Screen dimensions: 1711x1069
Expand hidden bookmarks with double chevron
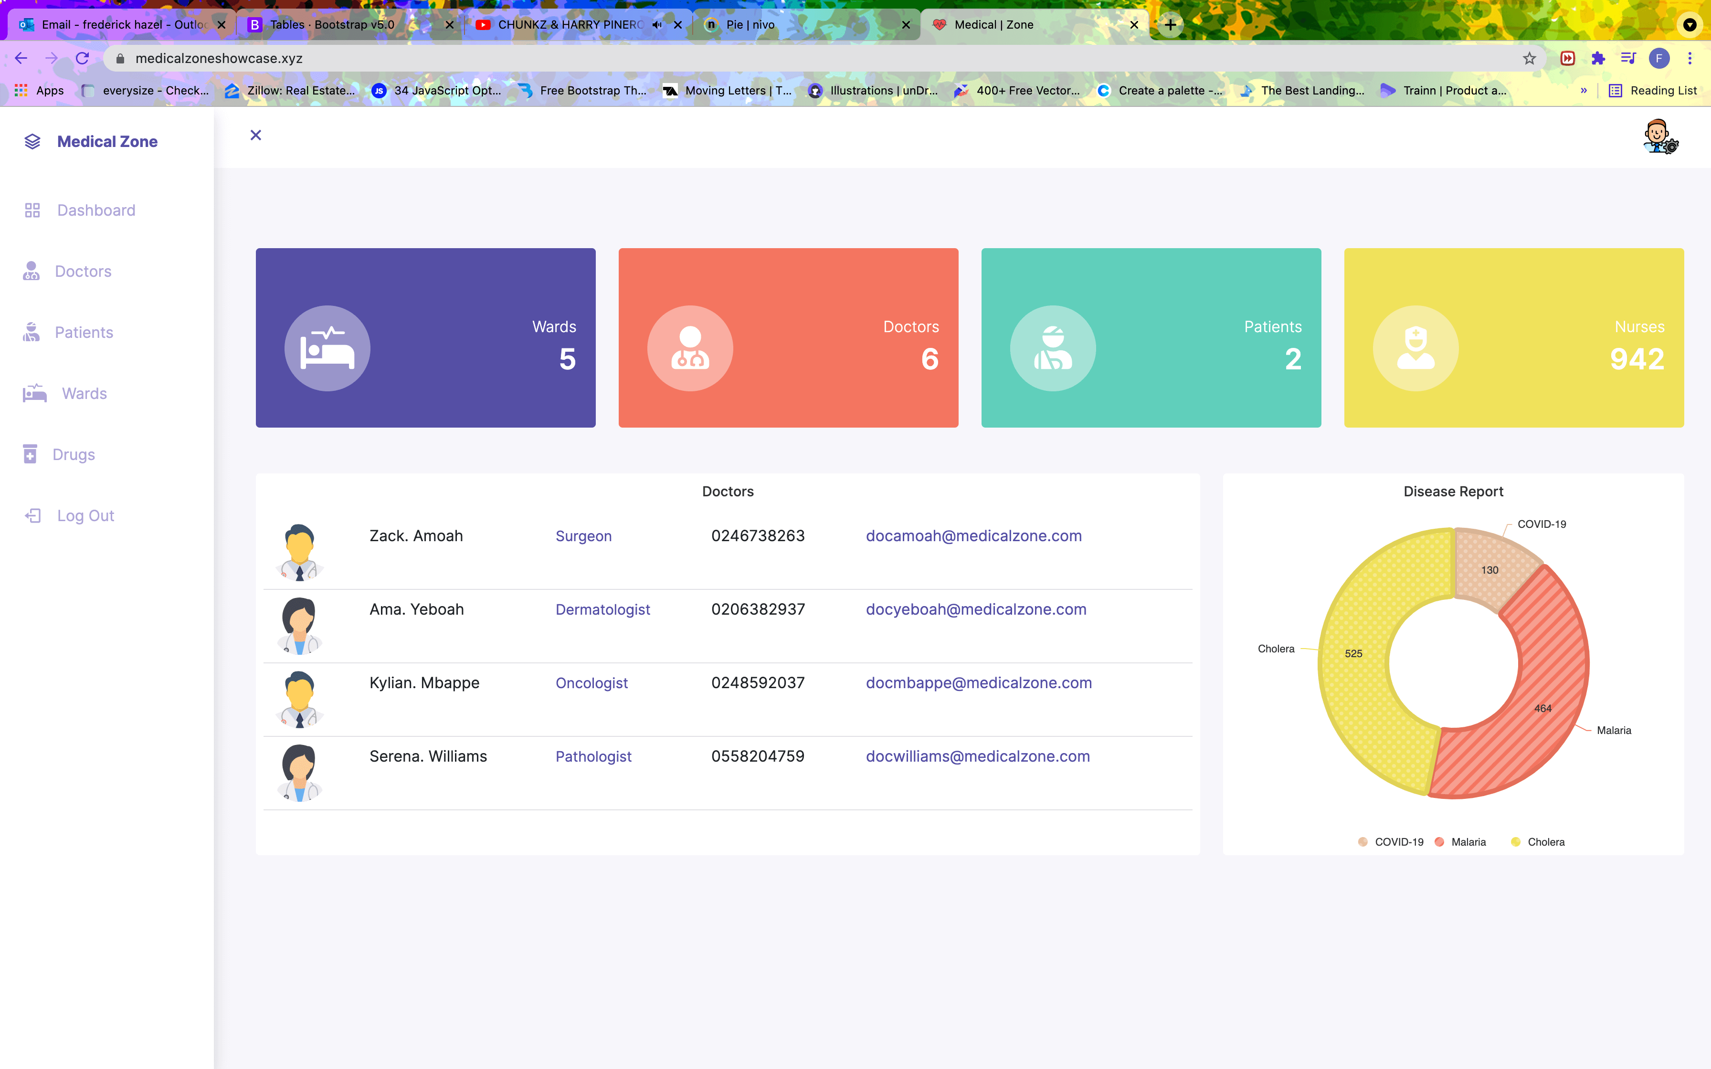coord(1584,91)
